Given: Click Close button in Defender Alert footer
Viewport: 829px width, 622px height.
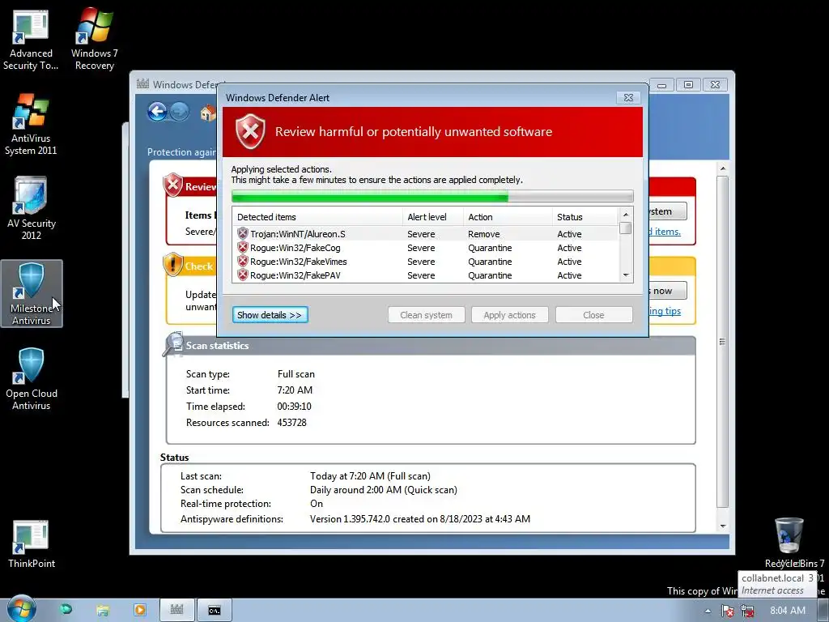Looking at the screenshot, I should coord(593,315).
